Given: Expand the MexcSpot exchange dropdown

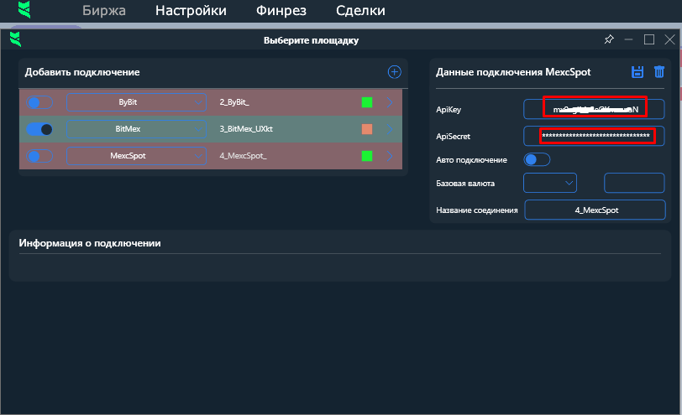Looking at the screenshot, I should pyautogui.click(x=198, y=156).
